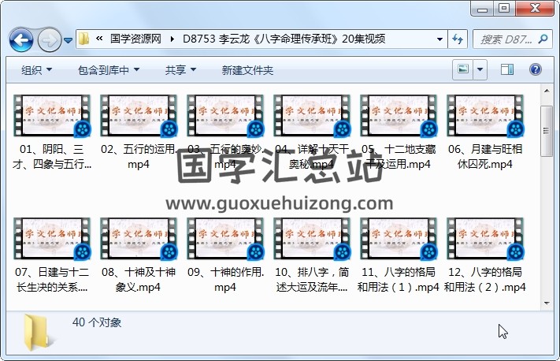Click file name 02、五行的运用.mp4
560x361 pixels.
coord(139,157)
